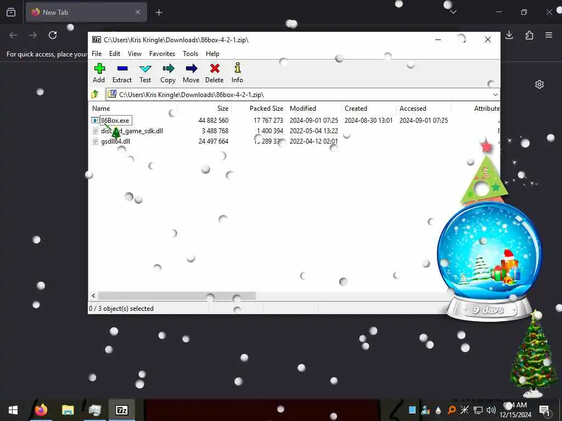The height and width of the screenshot is (421, 562).
Task: Open the Windows Start menu
Action: [13, 410]
